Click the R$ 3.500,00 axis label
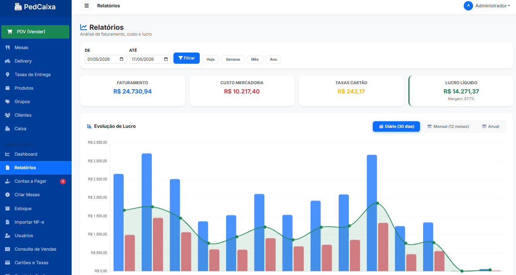 [98, 143]
